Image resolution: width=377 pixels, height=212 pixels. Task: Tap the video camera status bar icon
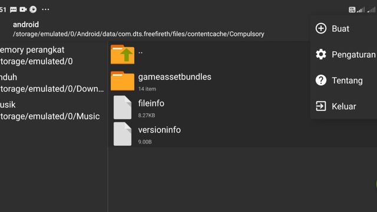pyautogui.click(x=23, y=9)
